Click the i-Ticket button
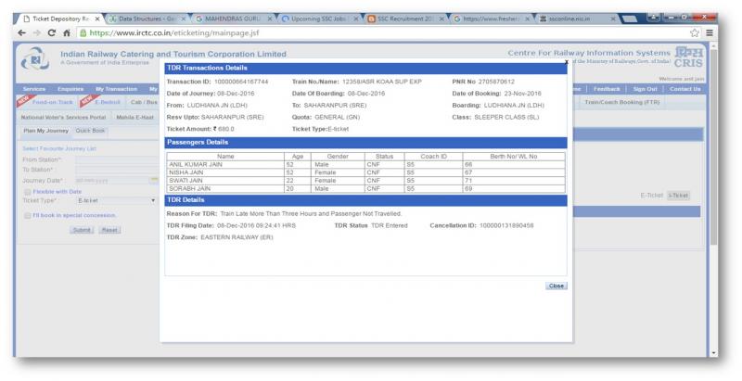This screenshot has height=381, width=742. [x=679, y=196]
